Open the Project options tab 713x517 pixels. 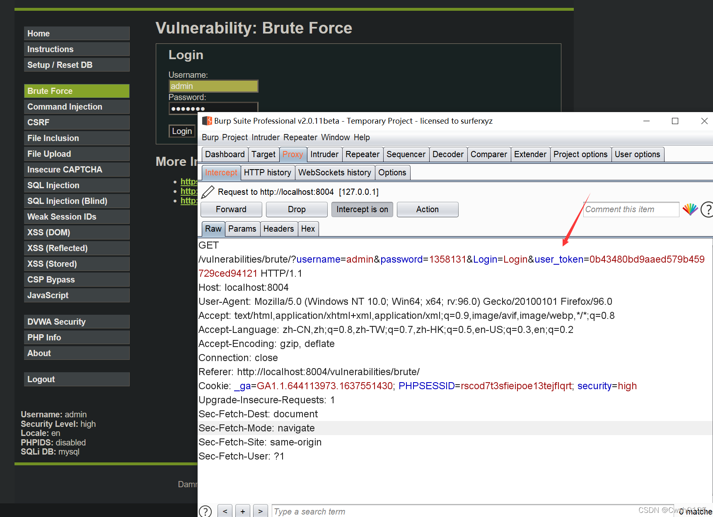tap(580, 154)
